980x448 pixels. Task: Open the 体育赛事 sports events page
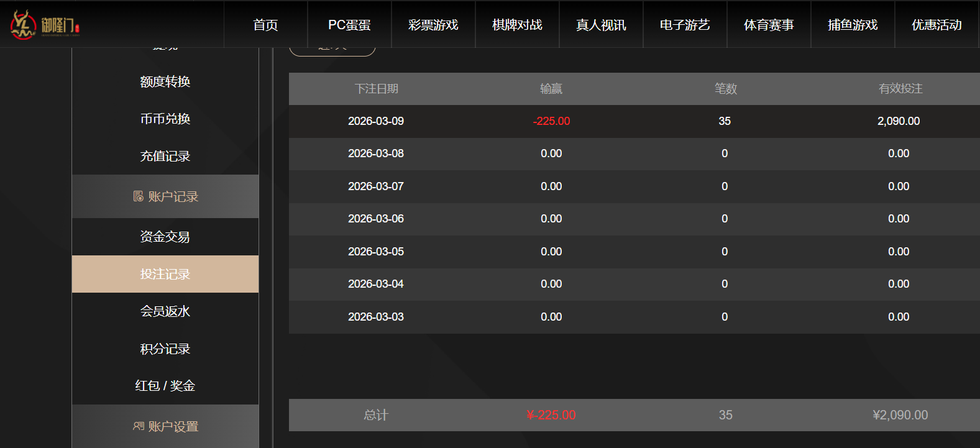(769, 24)
